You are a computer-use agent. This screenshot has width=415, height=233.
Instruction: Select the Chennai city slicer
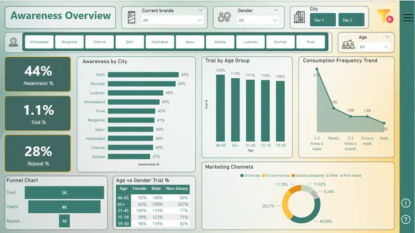[100, 42]
